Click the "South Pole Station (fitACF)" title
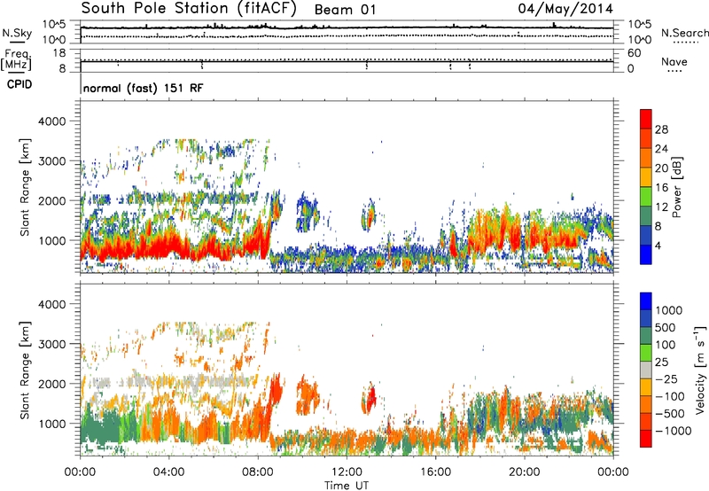The image size is (709, 491). click(189, 9)
